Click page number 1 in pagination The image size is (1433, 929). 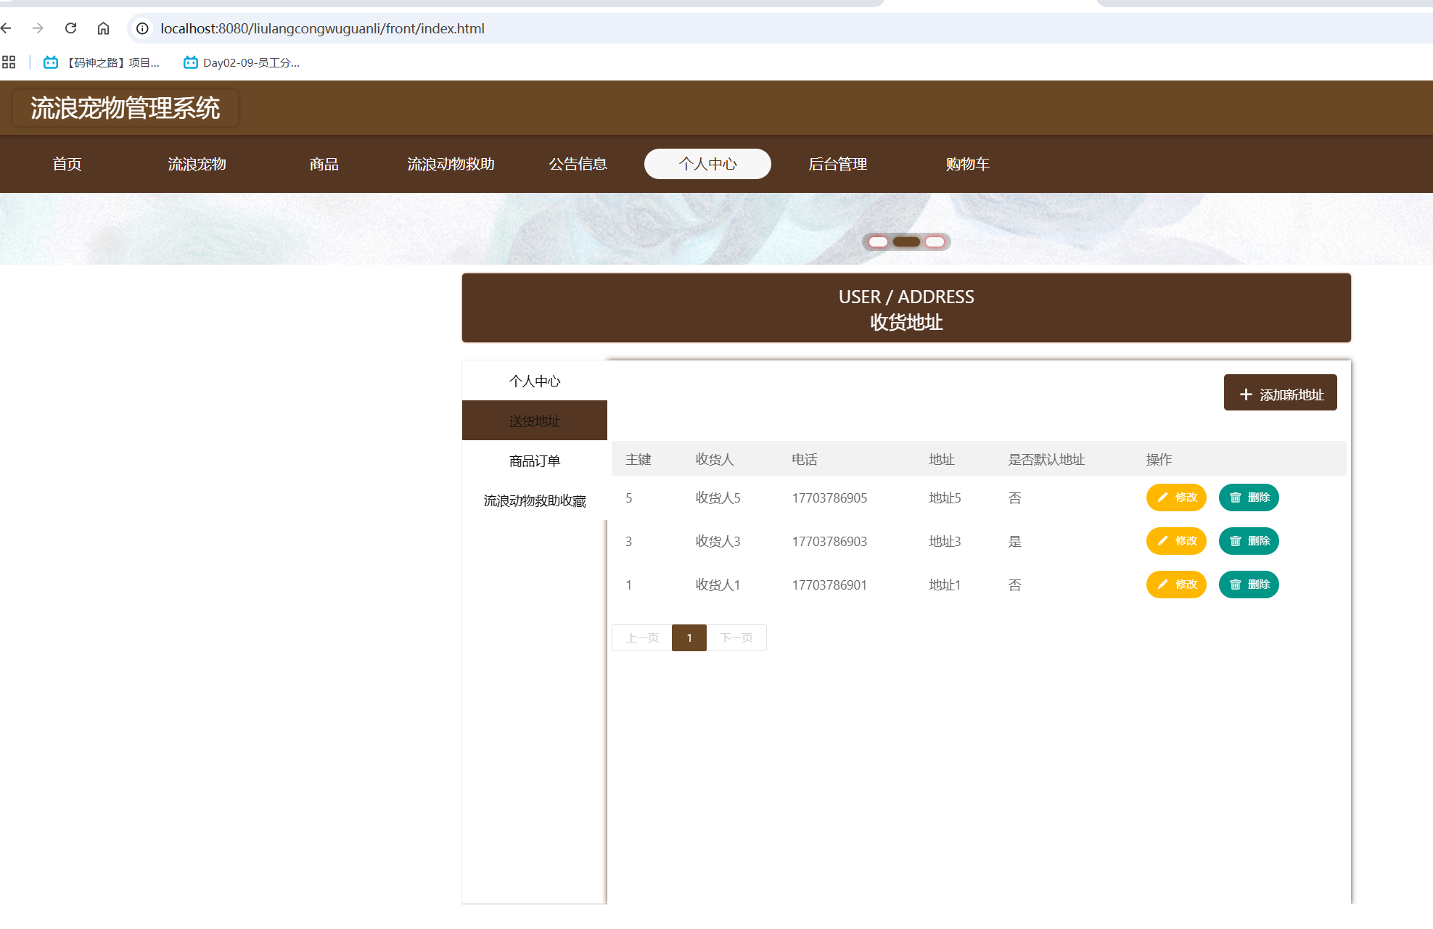pos(689,637)
